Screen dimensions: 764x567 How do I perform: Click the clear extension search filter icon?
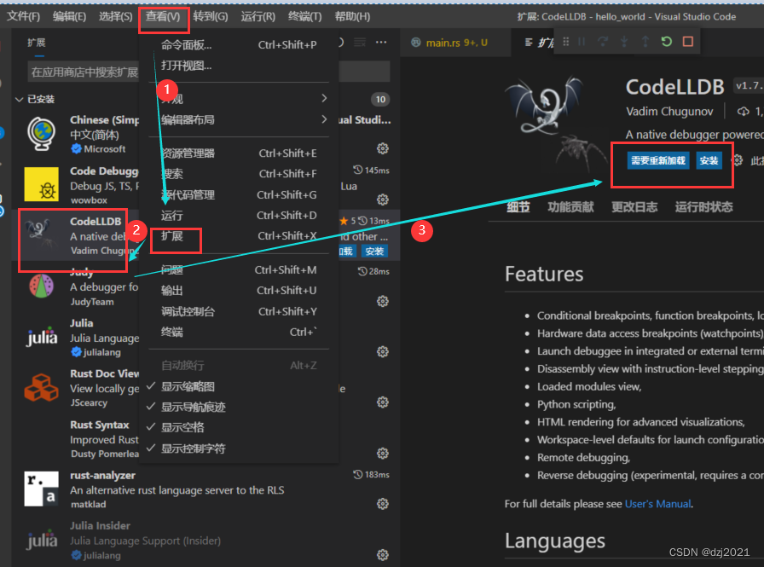(360, 42)
